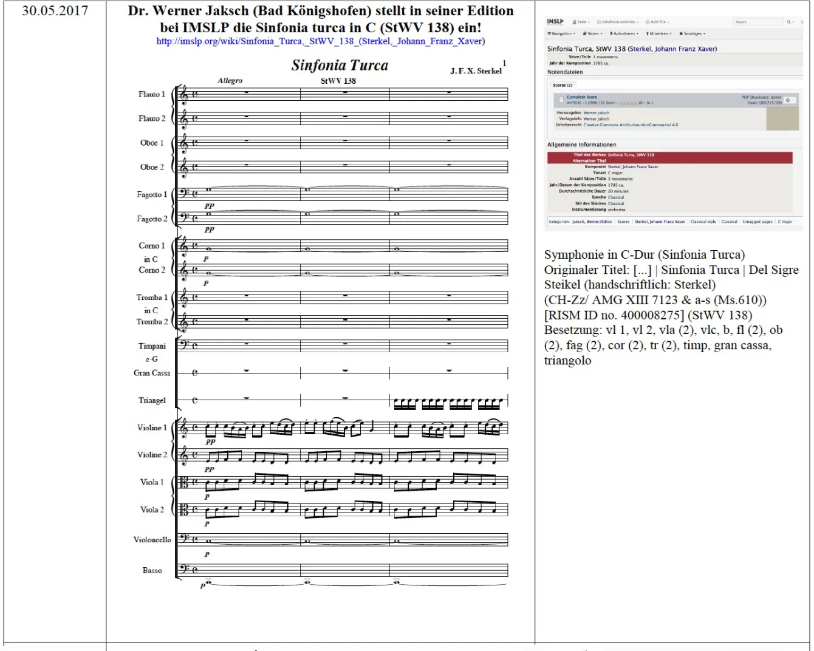The image size is (814, 651).
Task: Select the Scores (1) tab
Action: [x=563, y=85]
